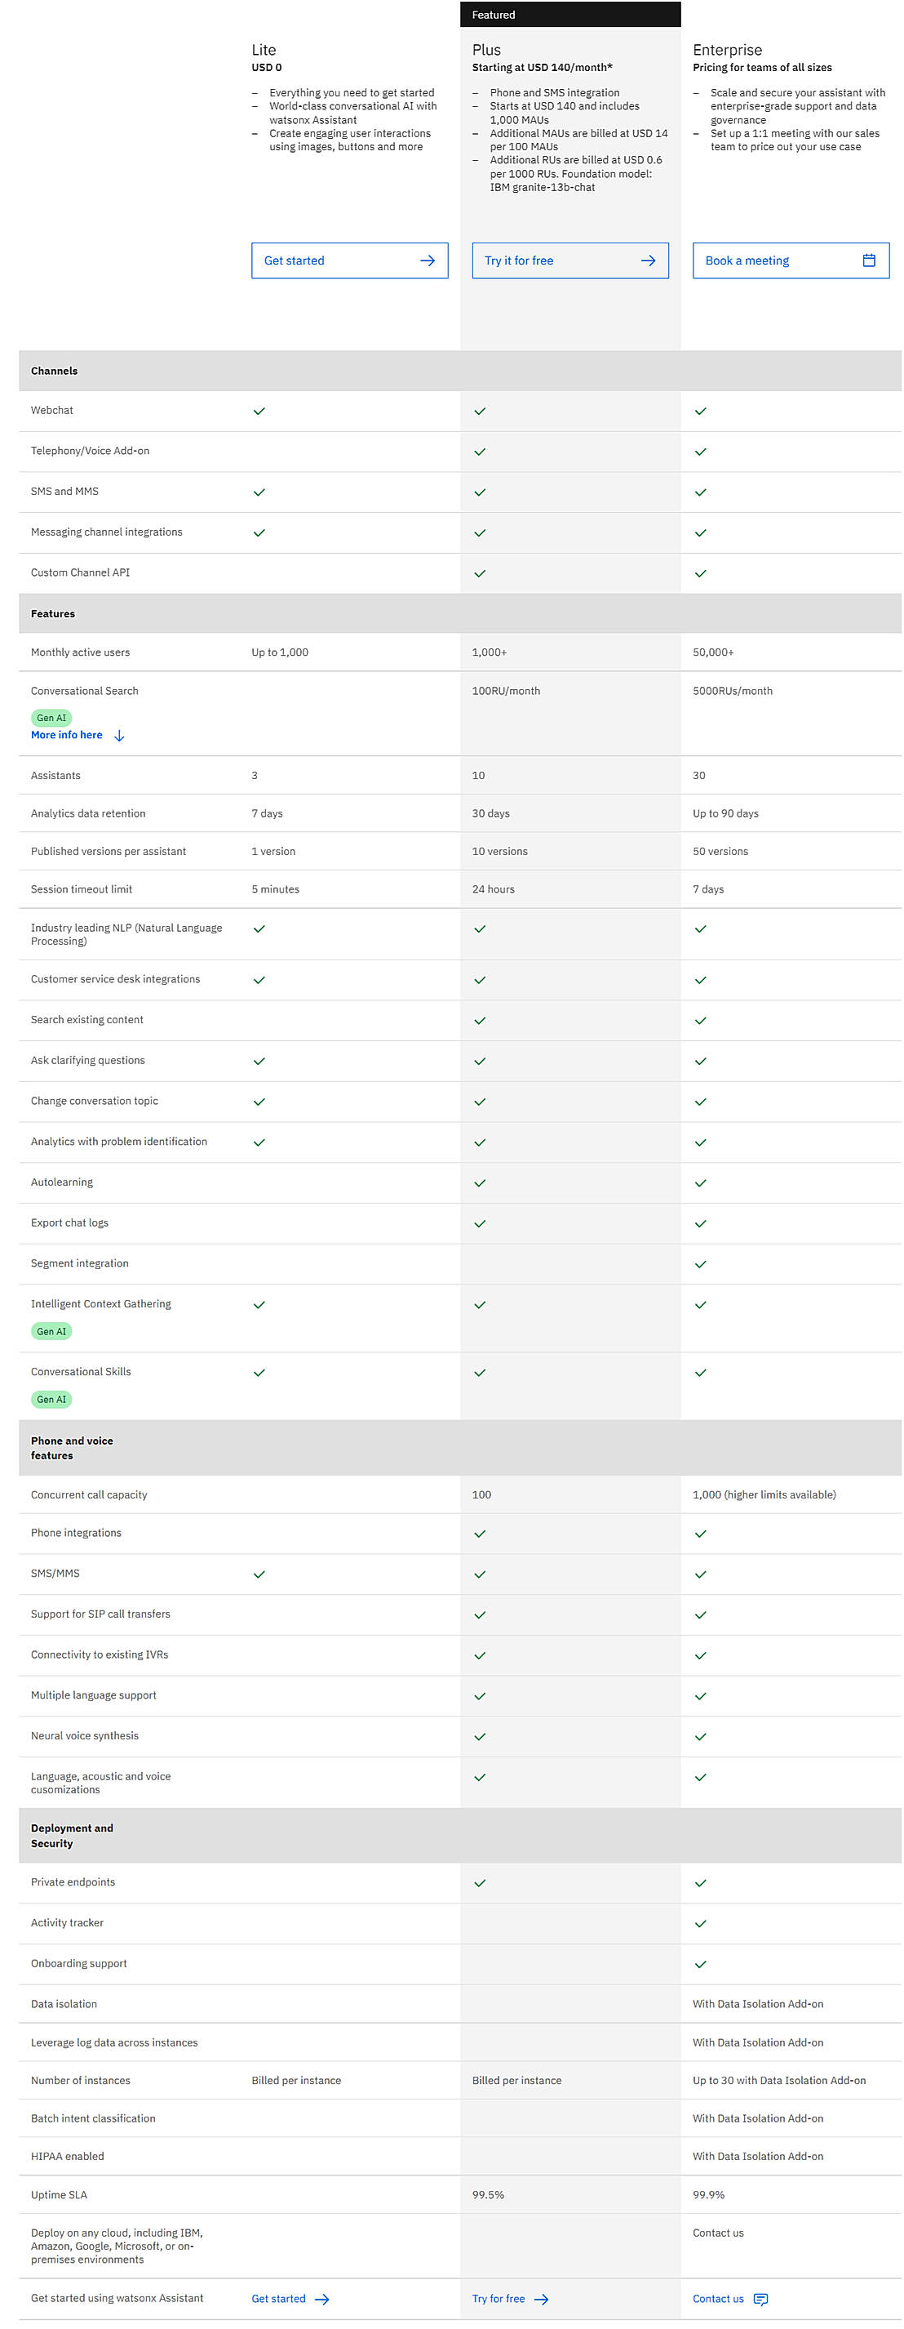Click the Lite checkmark in Conversational Skills row
This screenshot has width=904, height=2329.
259,1374
